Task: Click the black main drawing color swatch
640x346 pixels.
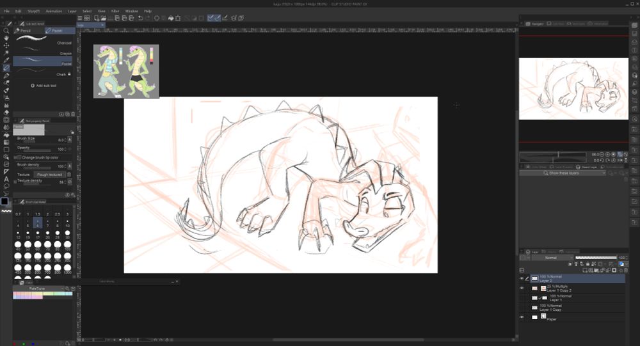Action: [4, 201]
